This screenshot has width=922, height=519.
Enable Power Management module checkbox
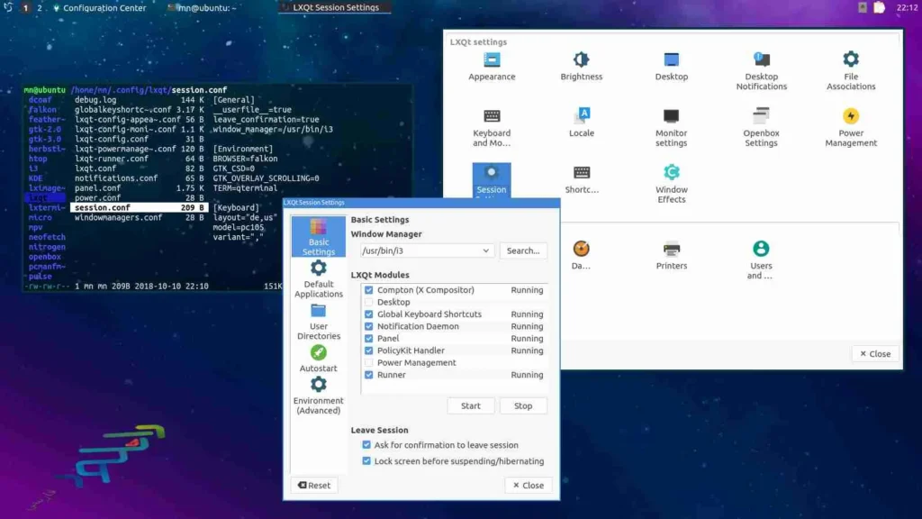(368, 362)
